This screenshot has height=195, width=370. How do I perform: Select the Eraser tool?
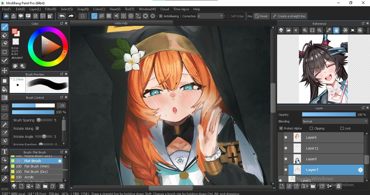click(x=5, y=35)
